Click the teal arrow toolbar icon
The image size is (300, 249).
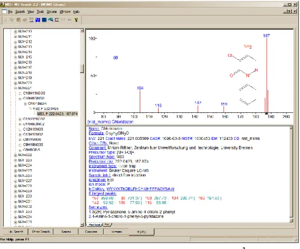tap(51, 20)
